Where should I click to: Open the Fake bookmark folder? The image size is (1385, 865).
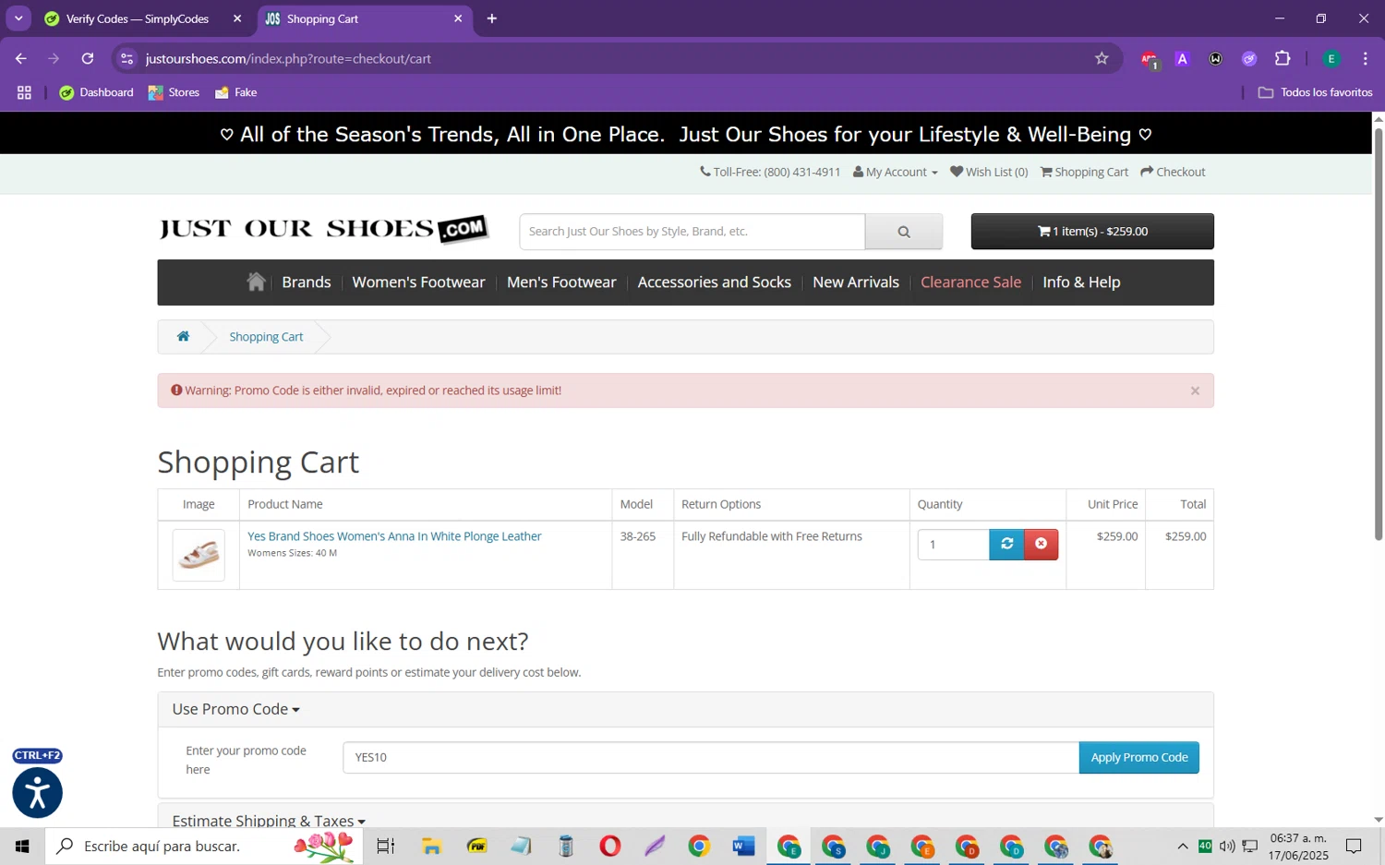[x=235, y=92]
